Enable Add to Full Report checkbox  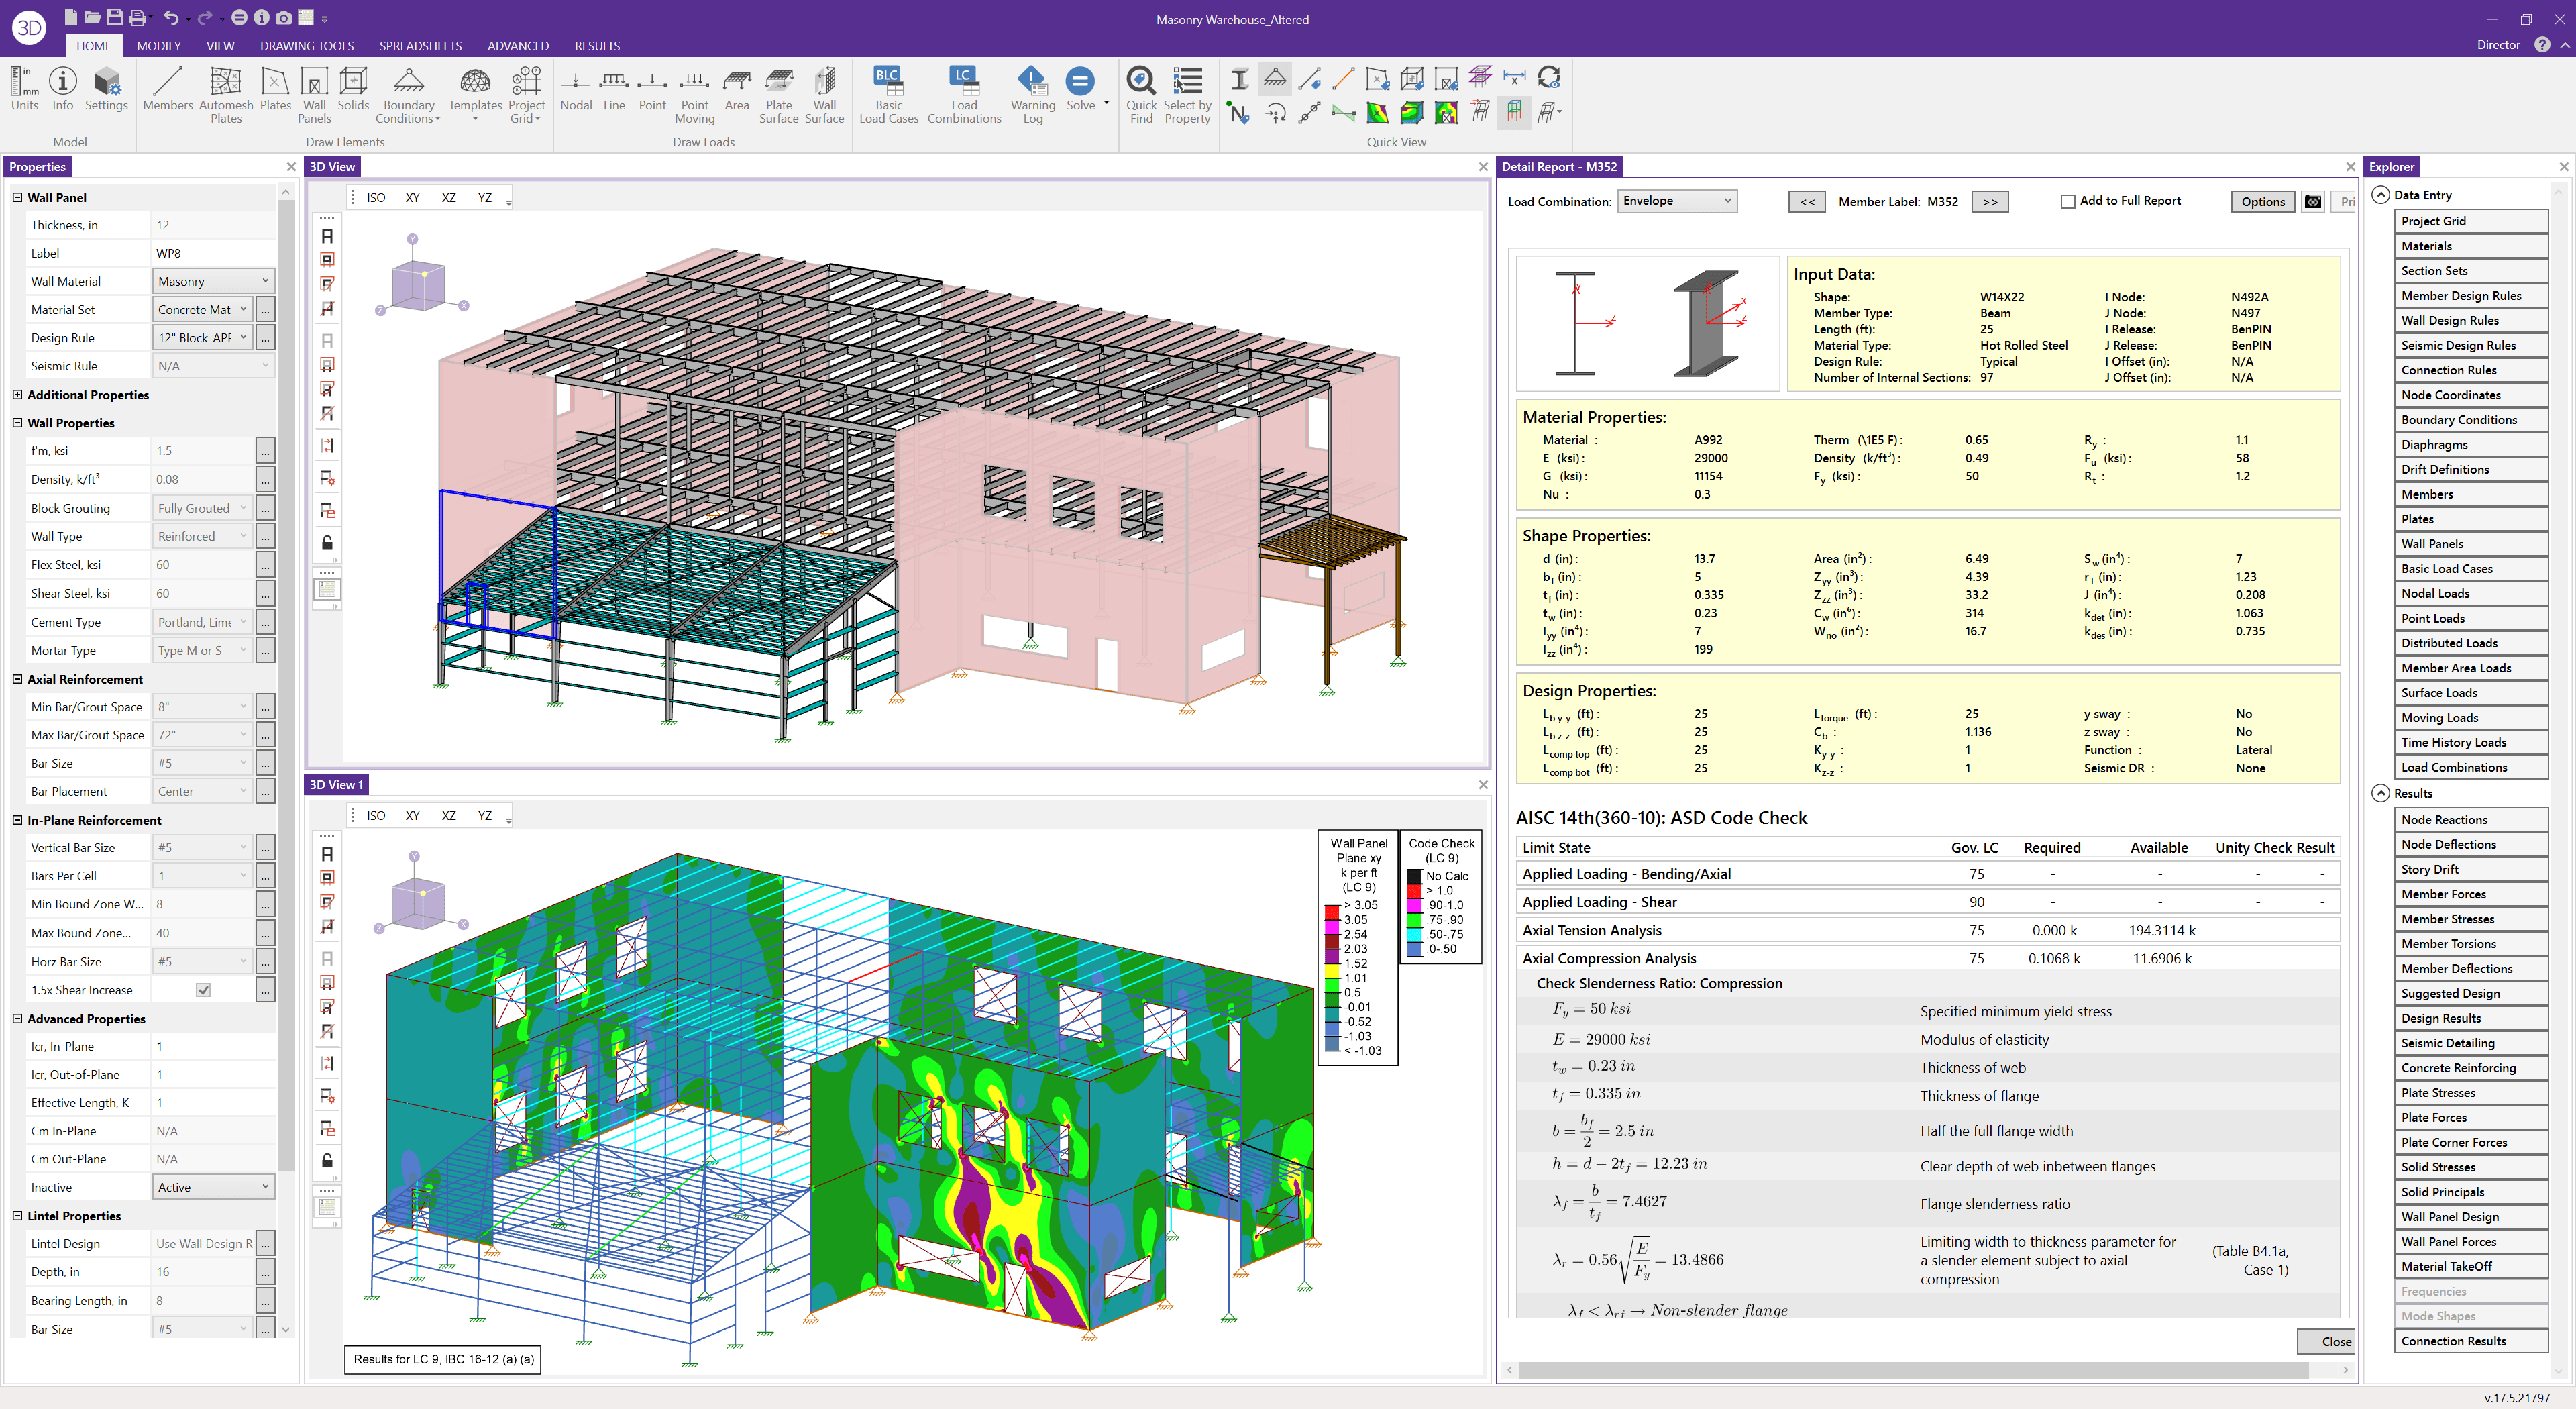[x=2067, y=201]
